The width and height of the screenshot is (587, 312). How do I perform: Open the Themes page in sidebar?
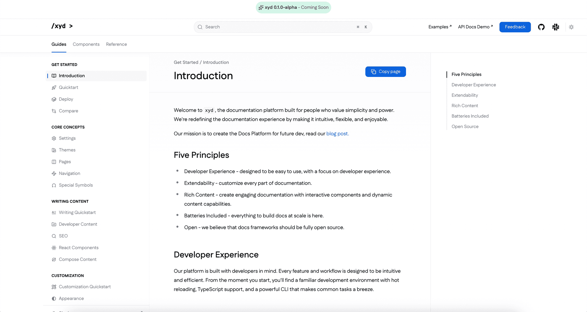coord(67,150)
